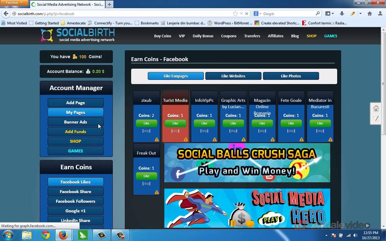The height and width of the screenshot is (241, 386).
Task: Click the bookmarks toolbar button beside search
Action: point(328,14)
